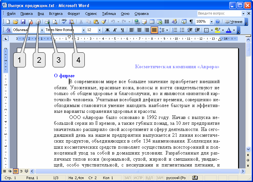Expand the line spacing options arrow
This screenshot has width=253, height=182.
[167, 30]
